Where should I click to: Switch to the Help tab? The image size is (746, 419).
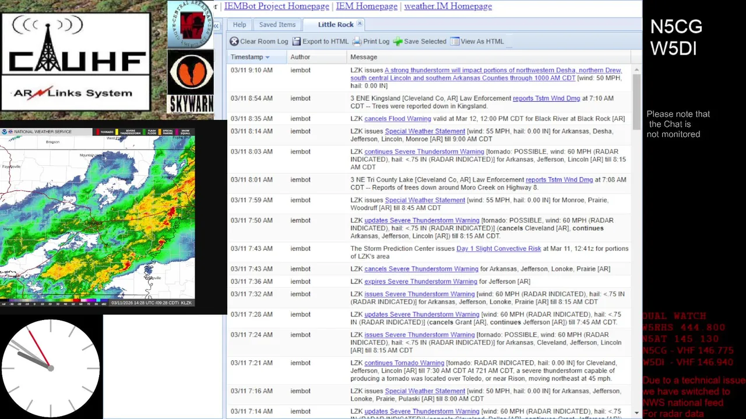pos(240,24)
